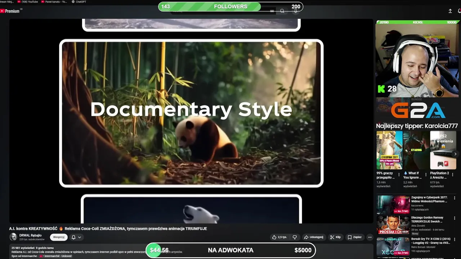Image resolution: width=461 pixels, height=259 pixels.
Task: Click the '25 981 wyświetleń' description text
Action: [23, 248]
